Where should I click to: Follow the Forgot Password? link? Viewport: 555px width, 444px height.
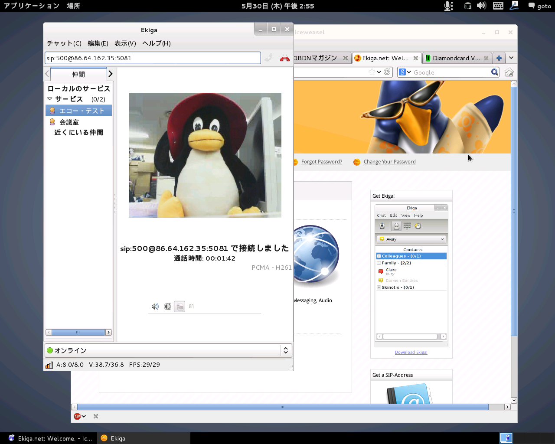[x=322, y=161]
